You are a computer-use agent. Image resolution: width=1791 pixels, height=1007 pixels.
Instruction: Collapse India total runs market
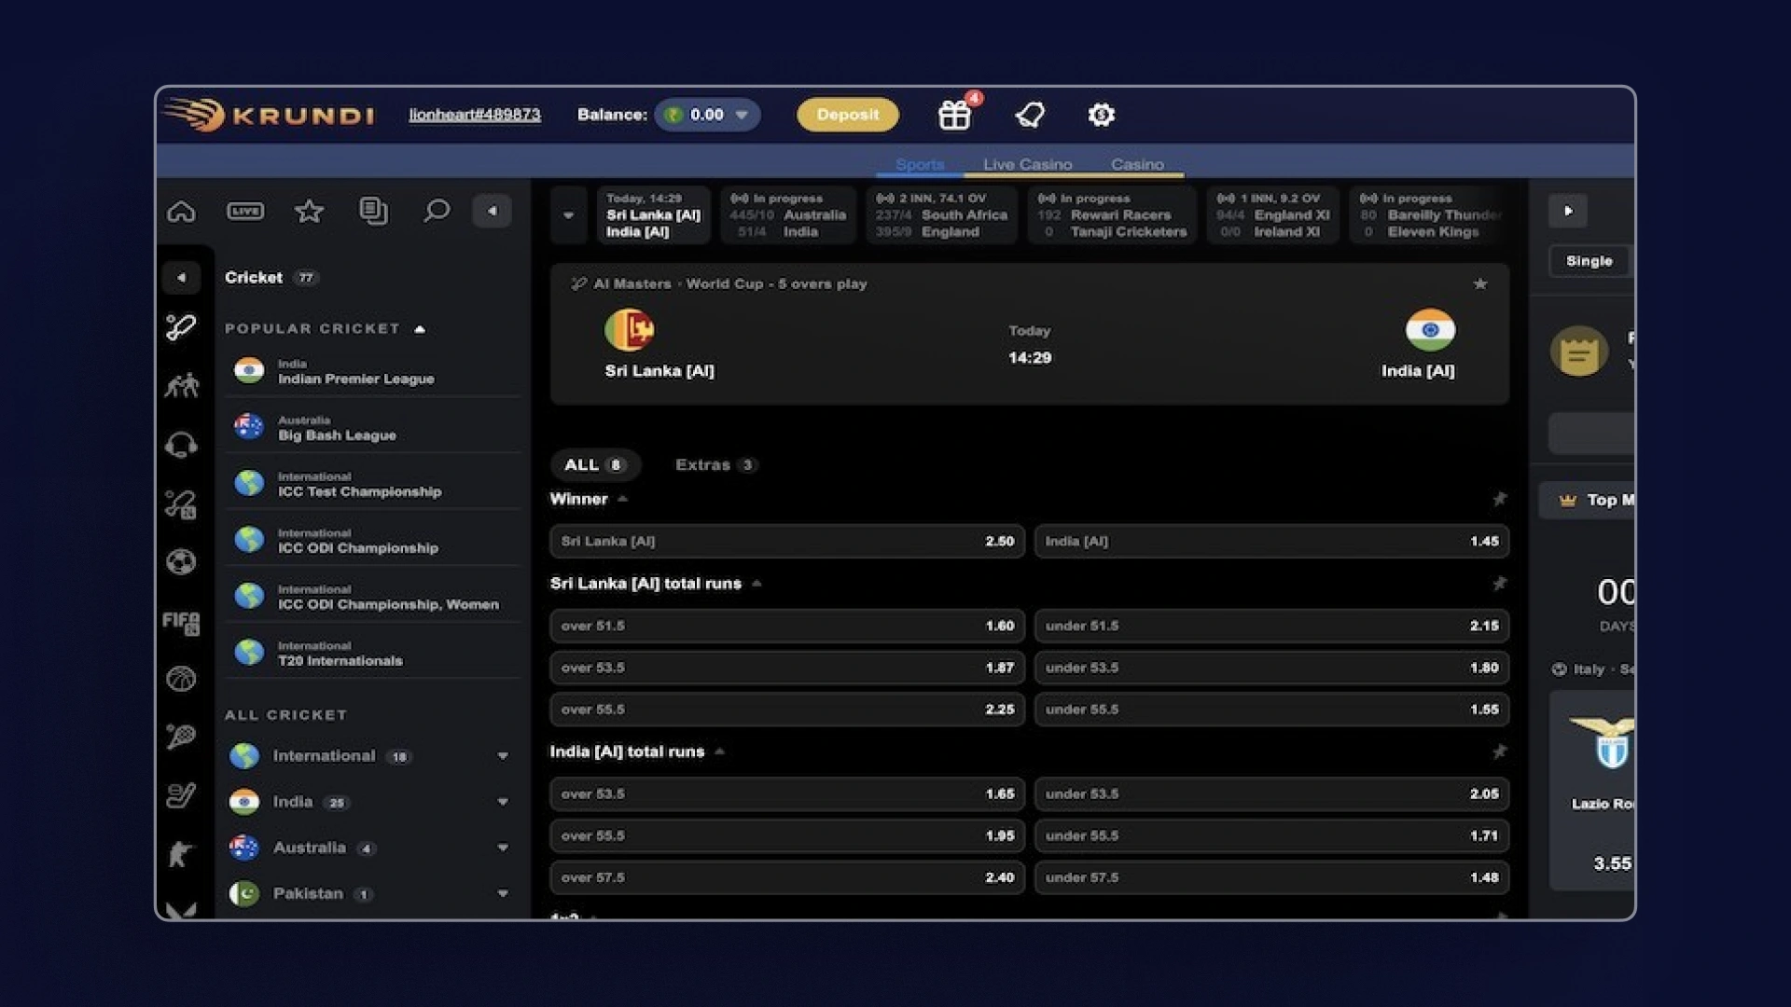tap(719, 752)
